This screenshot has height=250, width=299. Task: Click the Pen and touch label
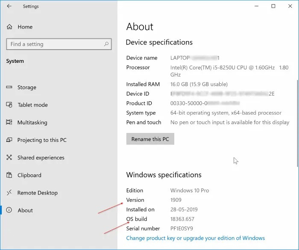click(144, 122)
